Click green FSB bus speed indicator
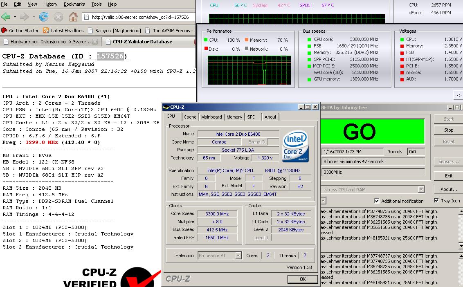Image resolution: width=463 pixels, height=287 pixels. 309,46
